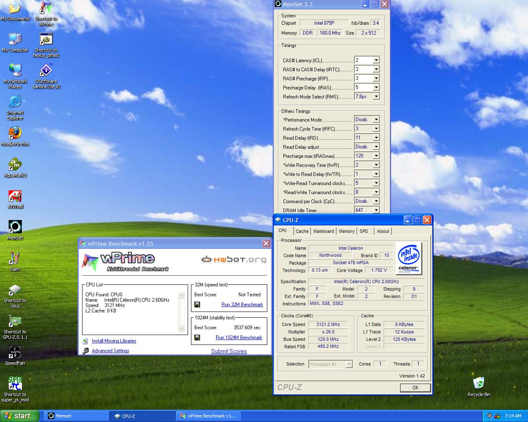The height and width of the screenshot is (422, 528).
Task: Open SpeedFan desktop icon
Action: 15,356
